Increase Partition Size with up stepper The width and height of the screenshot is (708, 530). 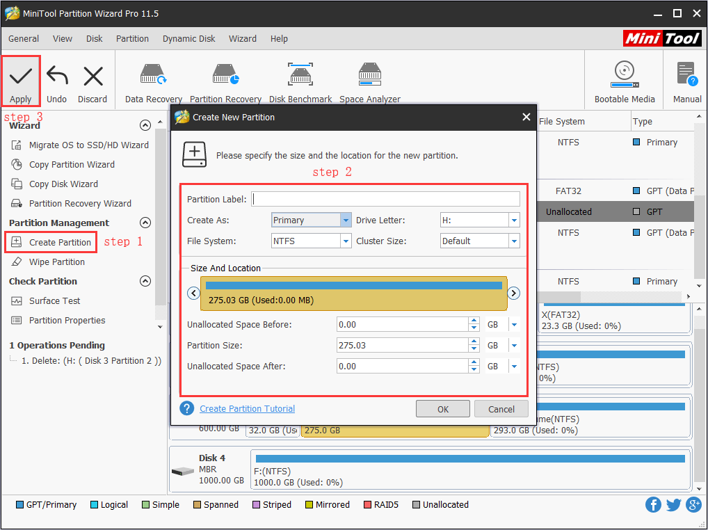[474, 342]
